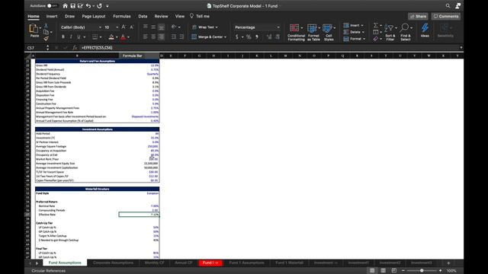Open Conditional Formatting
Screen dimensions: 488x274
296,32
